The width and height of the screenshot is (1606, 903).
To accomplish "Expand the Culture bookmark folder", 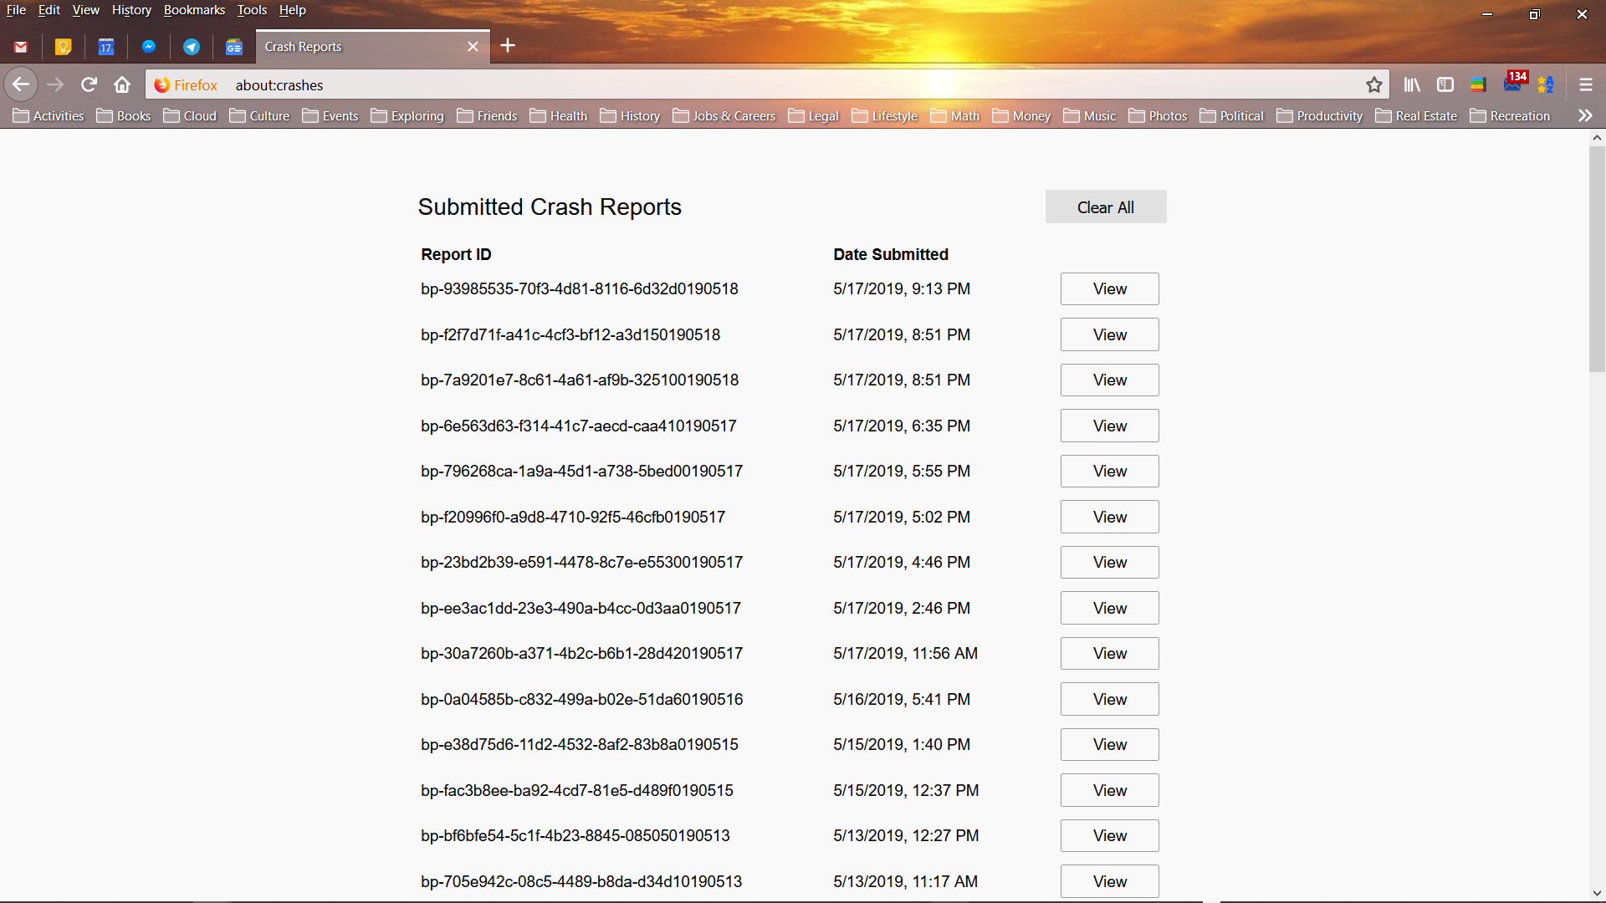I will coord(259,115).
